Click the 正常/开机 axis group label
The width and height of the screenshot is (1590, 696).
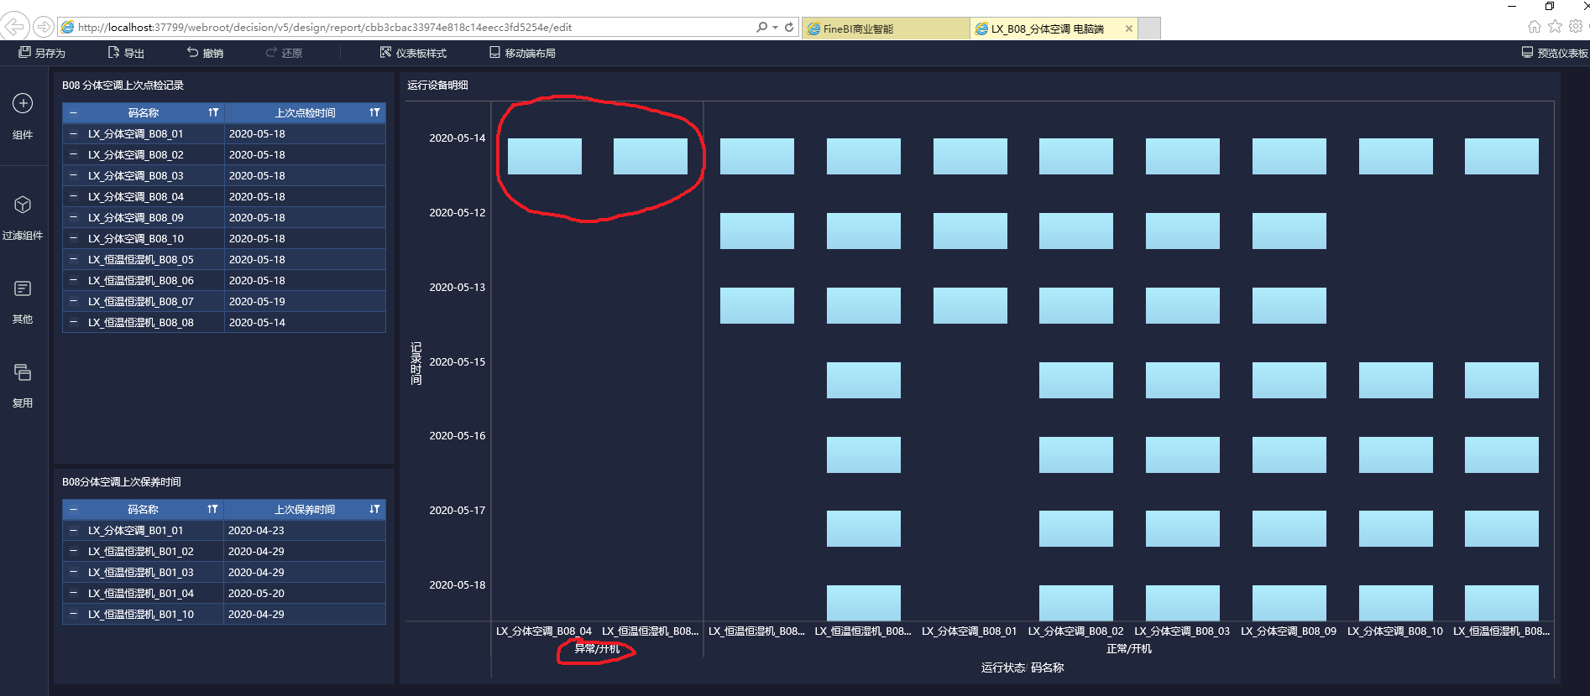1128,648
